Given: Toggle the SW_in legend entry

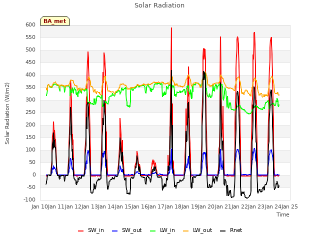Looking at the screenshot, I should coord(91,230).
